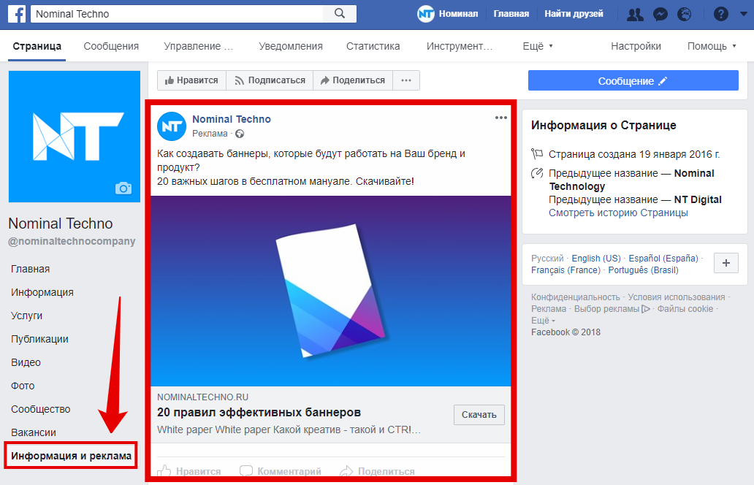
Task: Click the Сообщение button
Action: 633,80
